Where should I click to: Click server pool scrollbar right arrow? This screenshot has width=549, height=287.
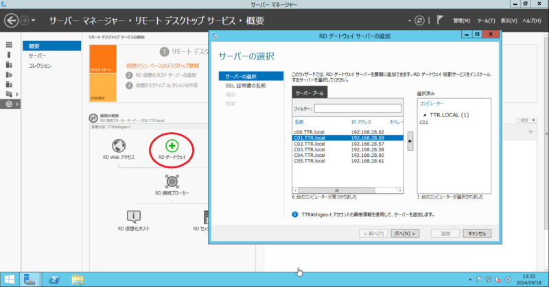point(400,190)
